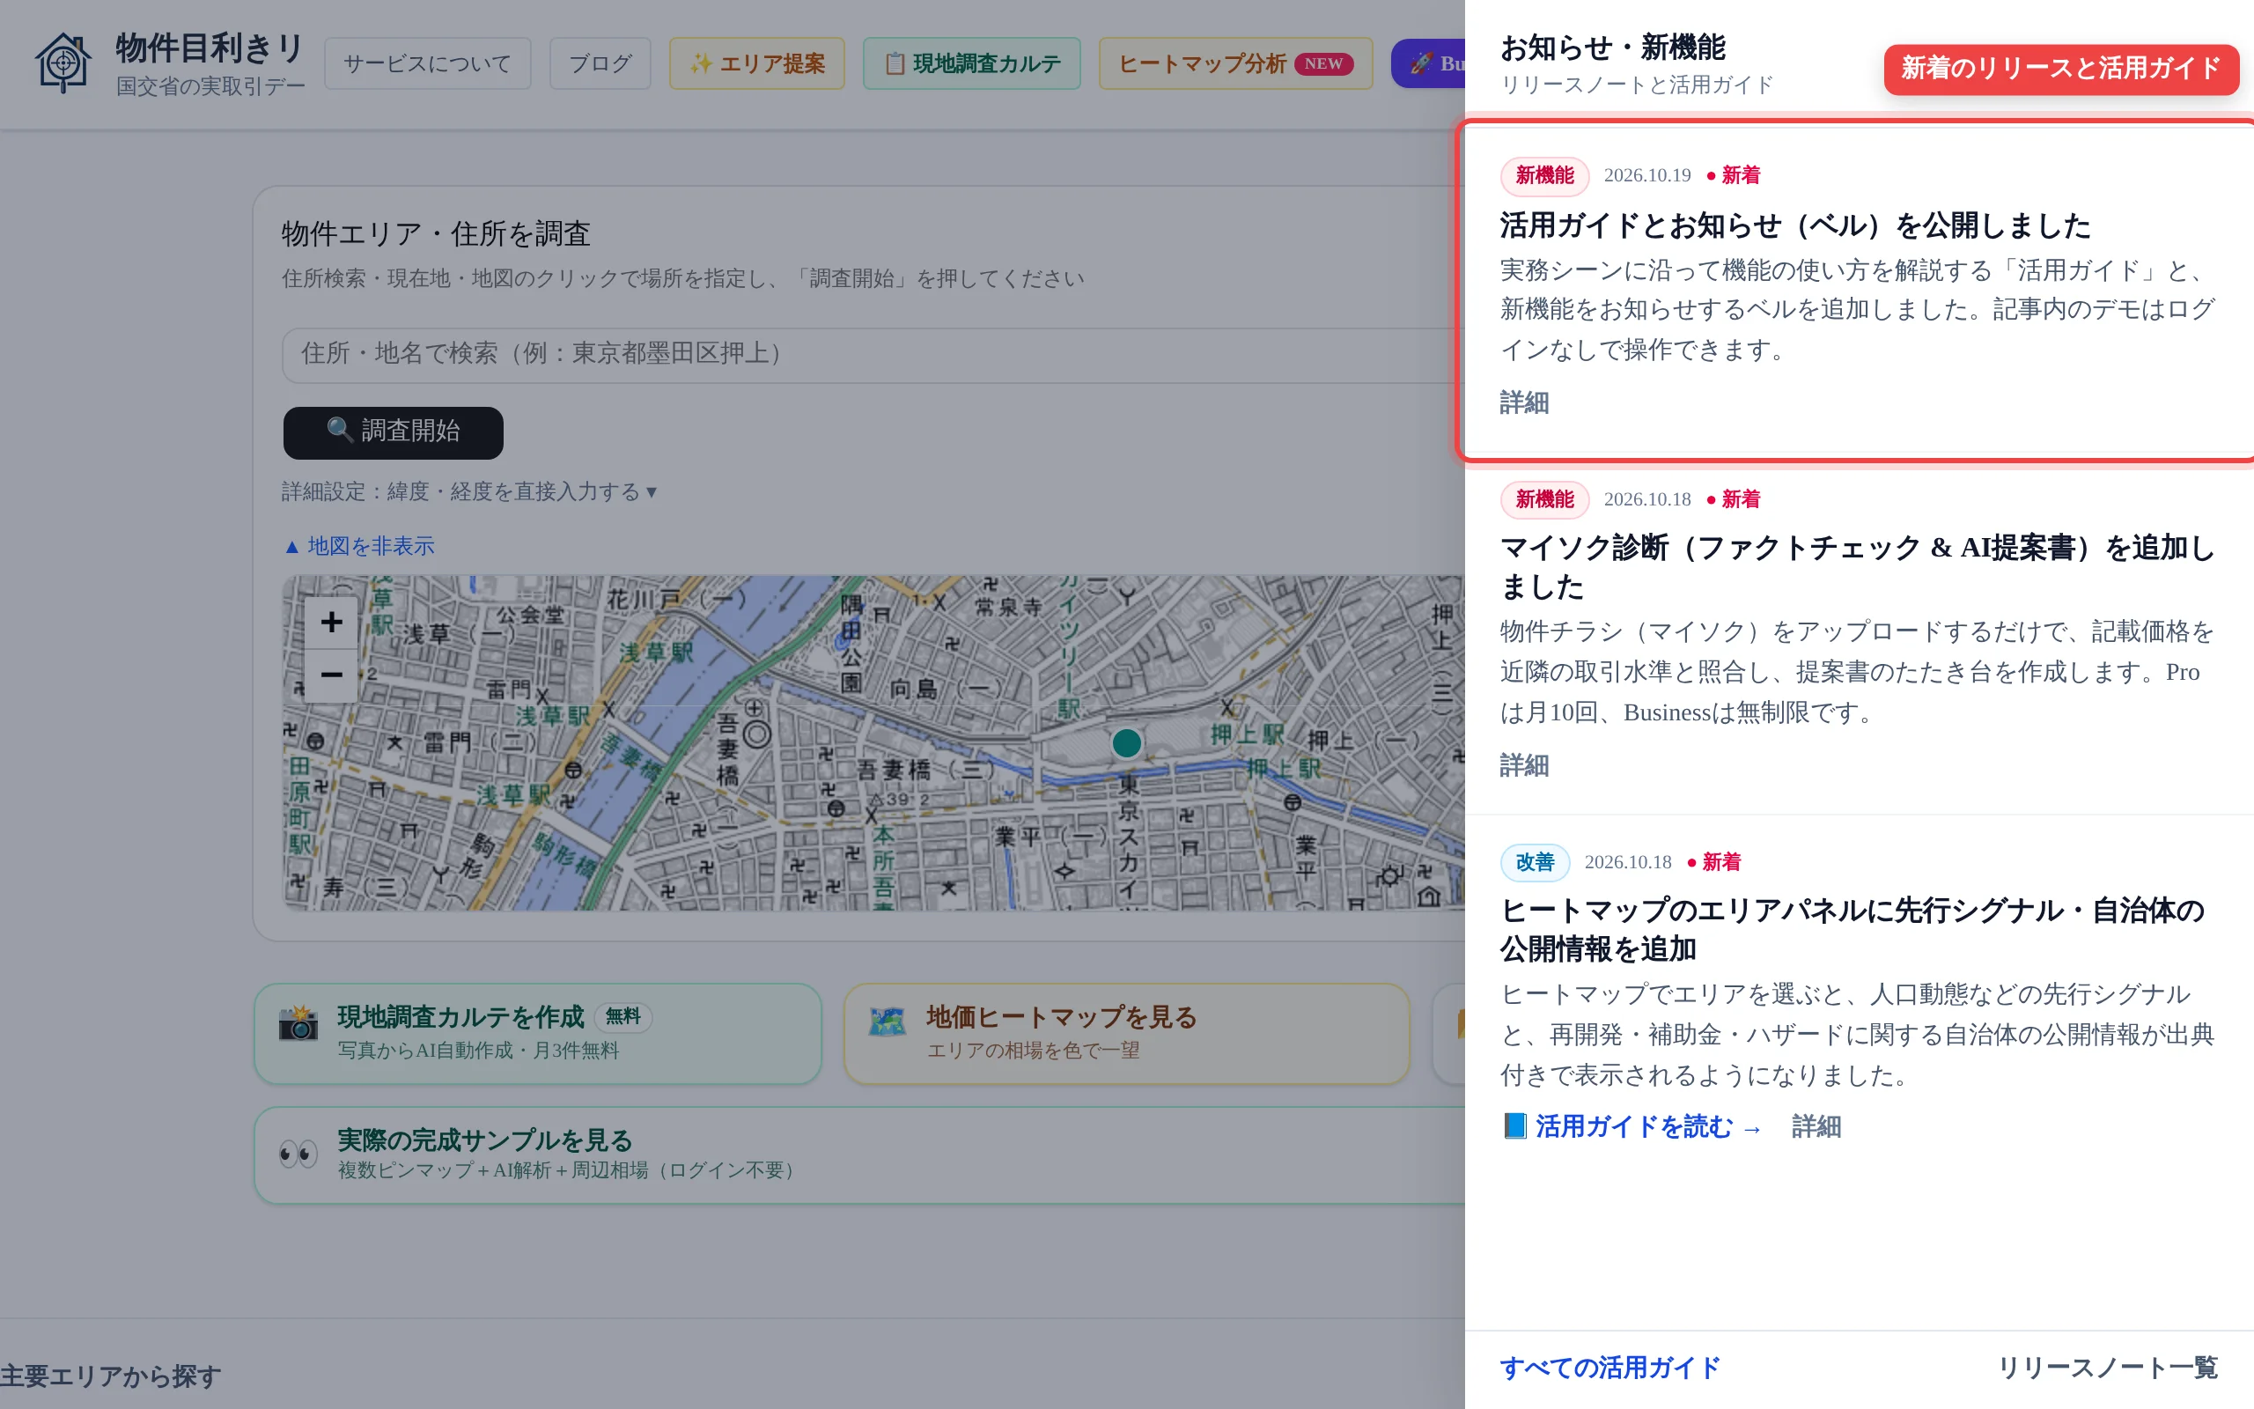Follow the 活用ガイドを読む link
Viewport: 2254px width, 1409px height.
[1631, 1126]
